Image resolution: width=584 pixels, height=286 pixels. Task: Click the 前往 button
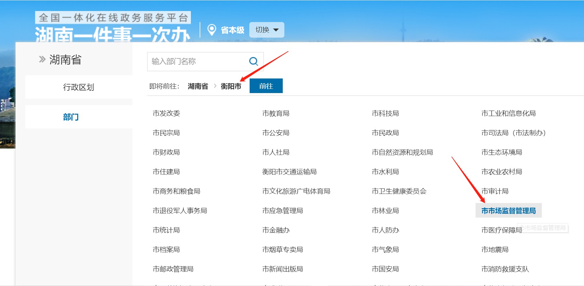click(266, 86)
